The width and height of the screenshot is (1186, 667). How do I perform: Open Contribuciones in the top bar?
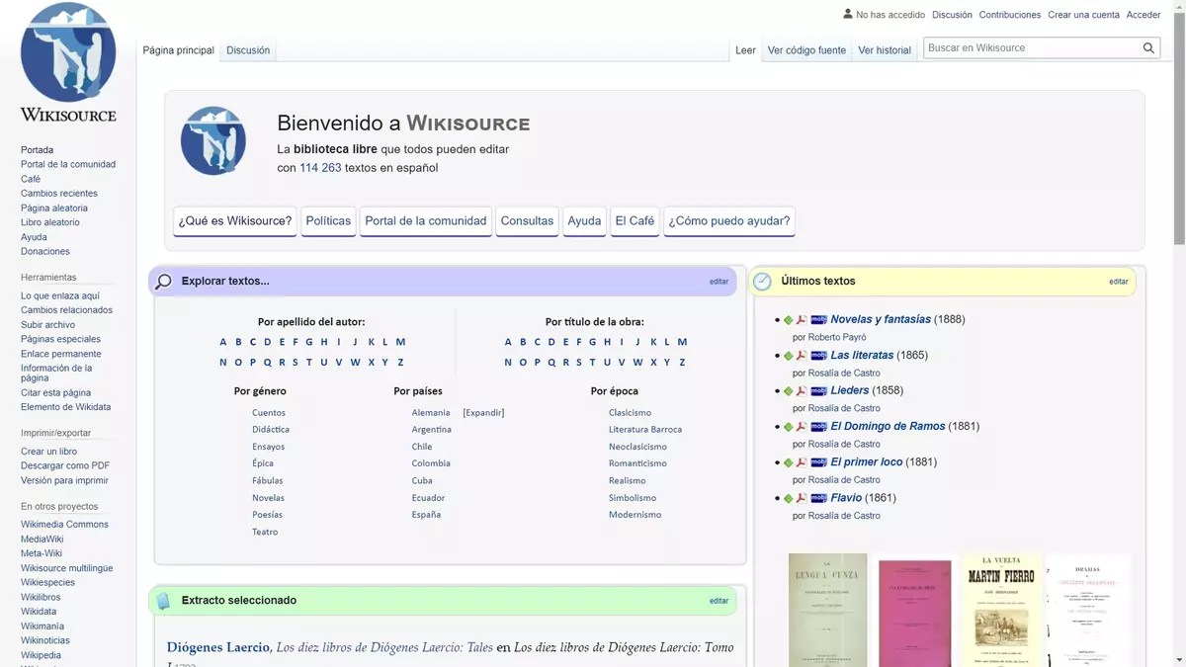click(x=1010, y=15)
